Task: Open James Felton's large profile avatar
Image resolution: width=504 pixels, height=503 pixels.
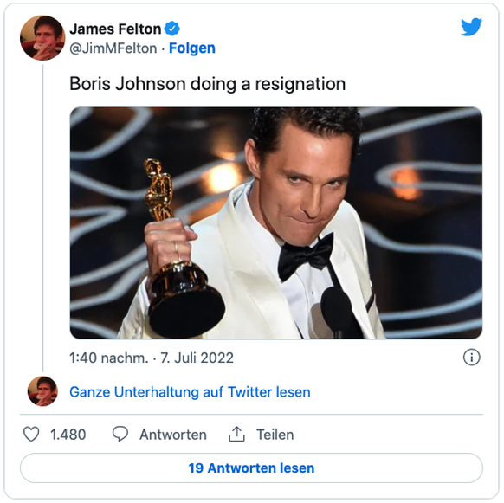Action: click(42, 38)
